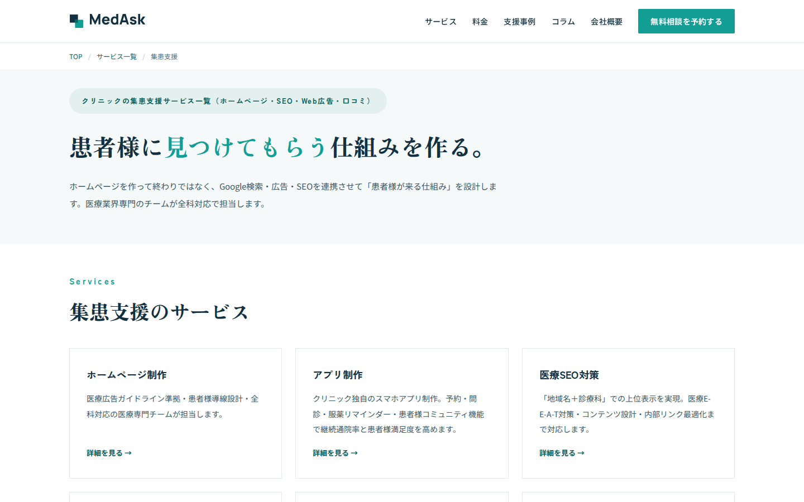Click the description starting with 「地域名＋診療科」

627,414
